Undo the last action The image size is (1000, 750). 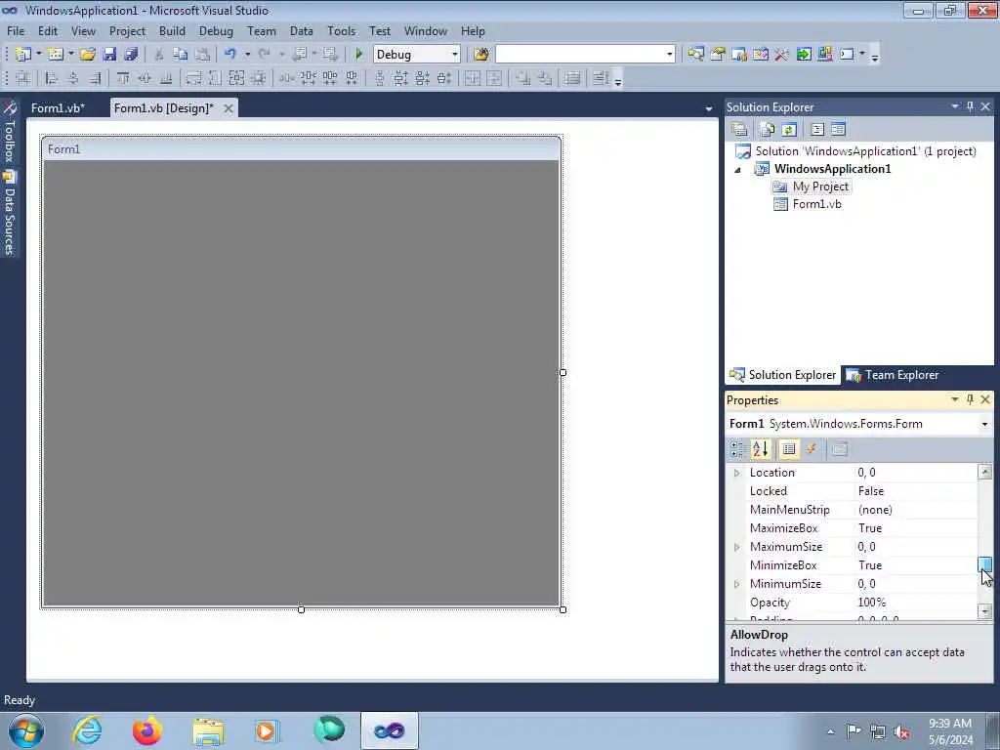tap(230, 55)
